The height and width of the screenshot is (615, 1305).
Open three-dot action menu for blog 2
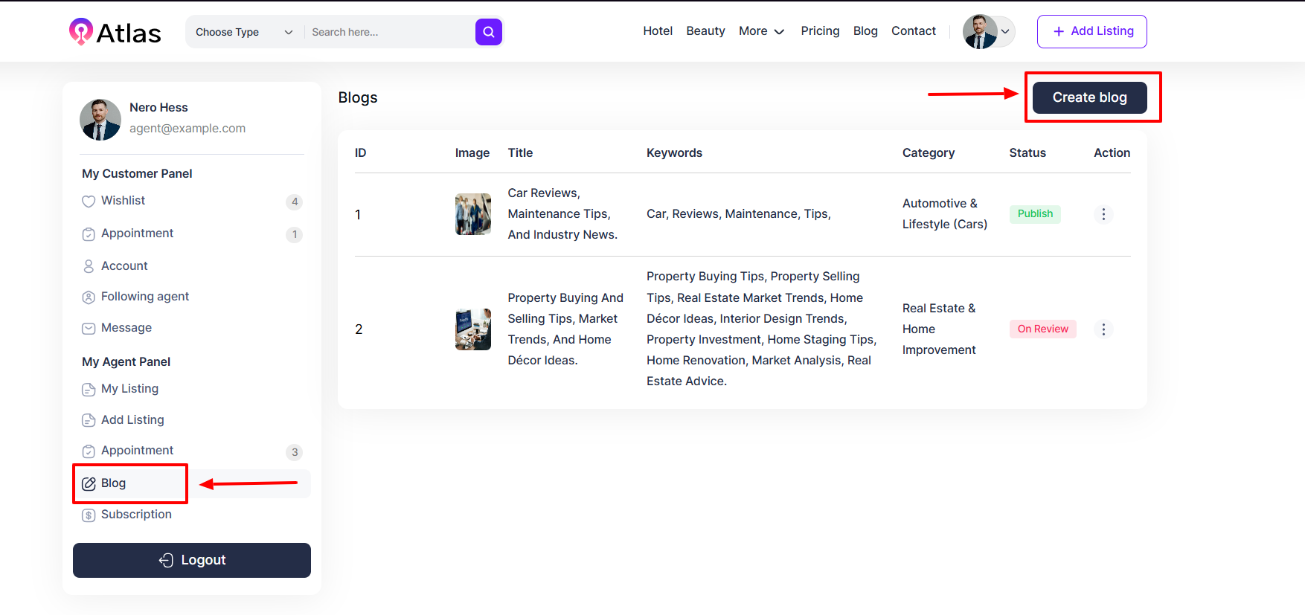coord(1103,329)
